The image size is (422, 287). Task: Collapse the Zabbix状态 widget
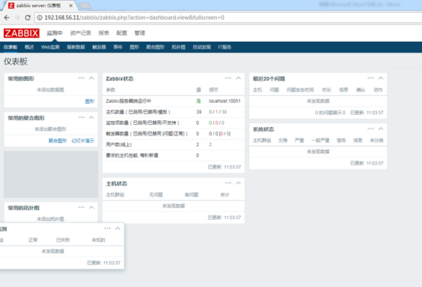pyautogui.click(x=238, y=78)
